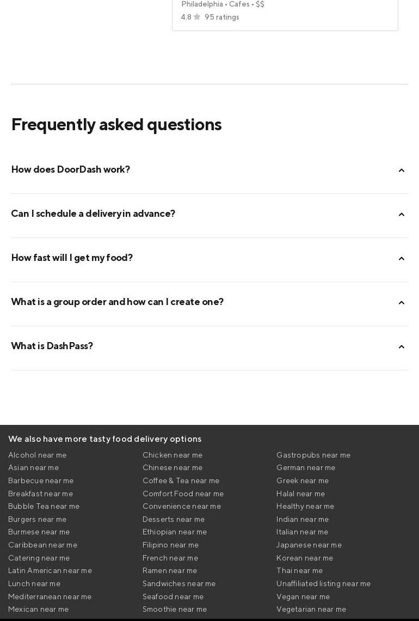Open 'Smoothie near me' link

coord(175,609)
